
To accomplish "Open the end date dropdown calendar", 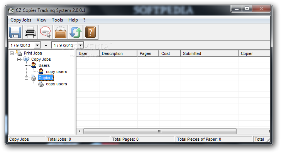I will coord(81,45).
